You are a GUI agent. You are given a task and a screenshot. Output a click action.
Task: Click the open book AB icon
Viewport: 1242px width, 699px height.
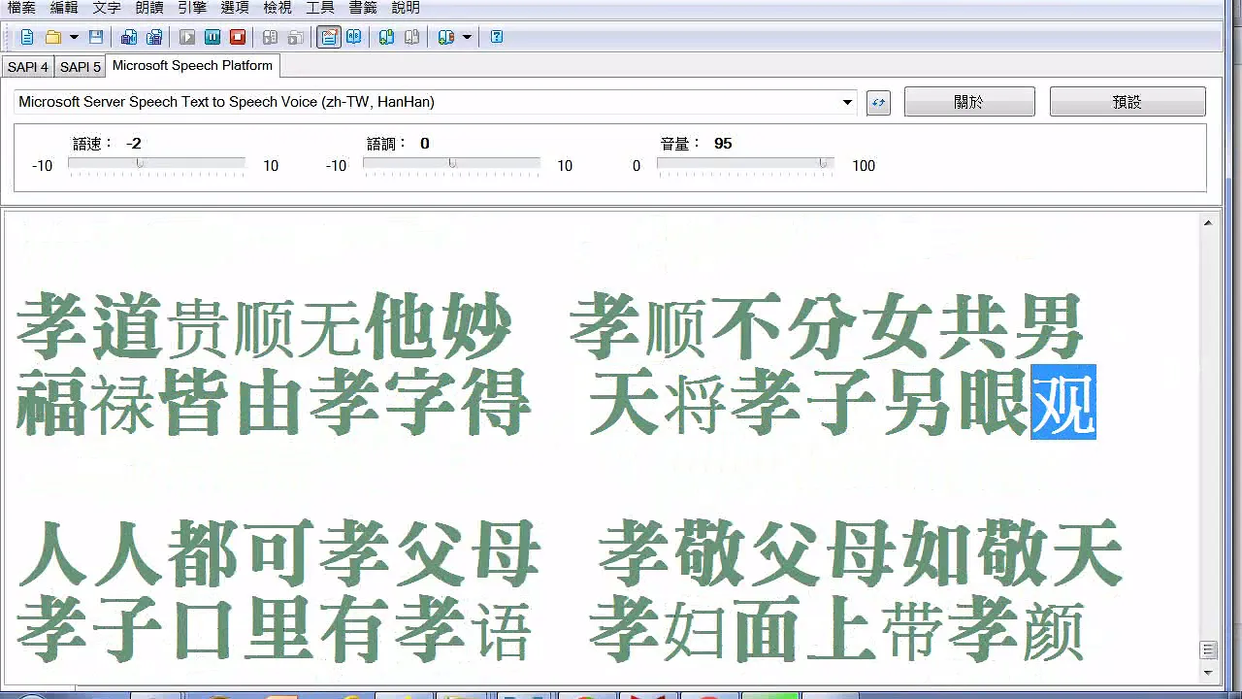tap(354, 37)
